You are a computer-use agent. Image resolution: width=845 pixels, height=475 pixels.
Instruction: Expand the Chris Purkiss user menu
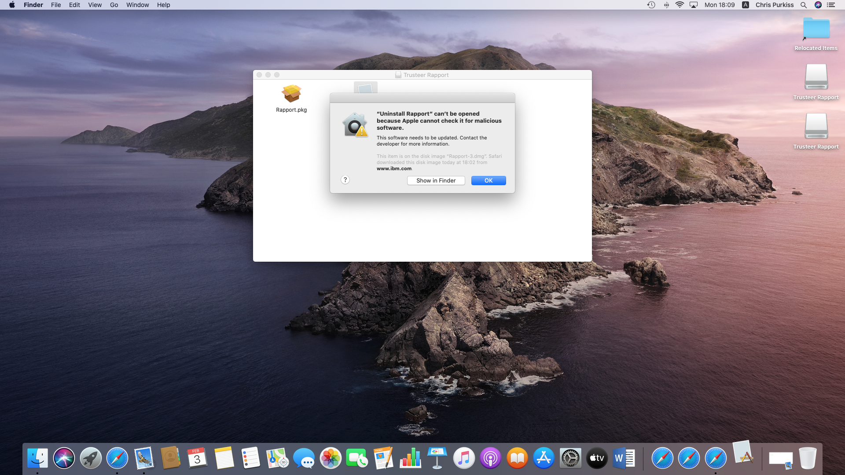[x=774, y=5]
